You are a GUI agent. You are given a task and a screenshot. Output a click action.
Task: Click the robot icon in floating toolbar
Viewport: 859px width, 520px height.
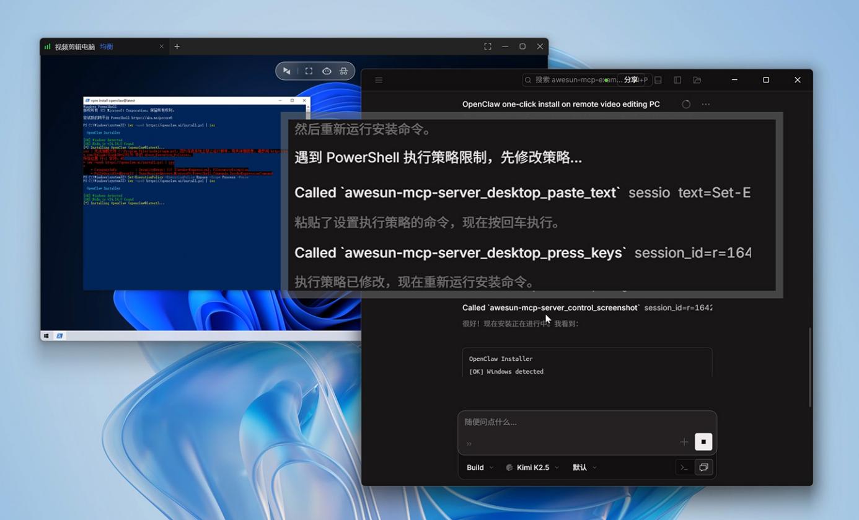(327, 71)
